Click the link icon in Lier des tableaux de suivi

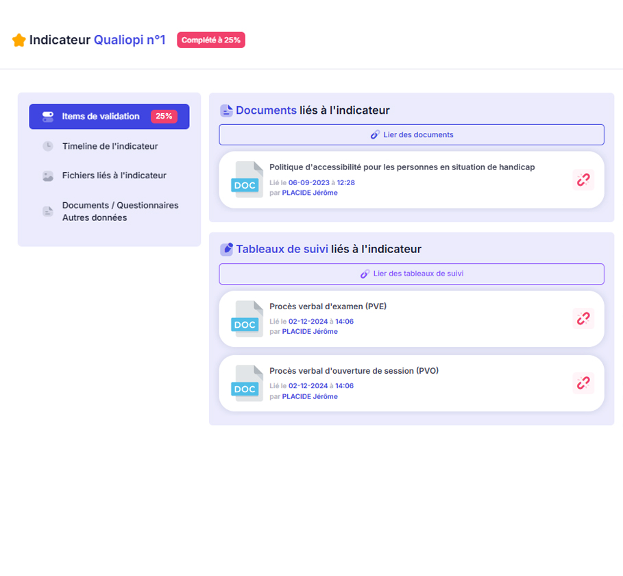tap(365, 274)
